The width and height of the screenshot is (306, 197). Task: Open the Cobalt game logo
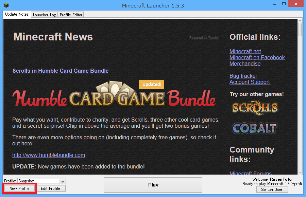tap(255, 128)
